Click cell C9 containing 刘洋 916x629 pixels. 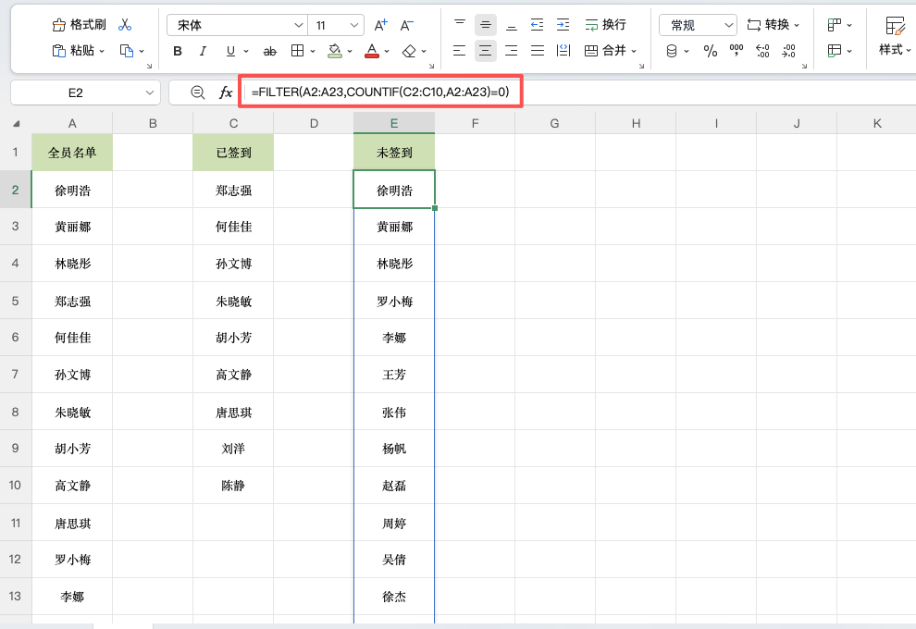(233, 449)
